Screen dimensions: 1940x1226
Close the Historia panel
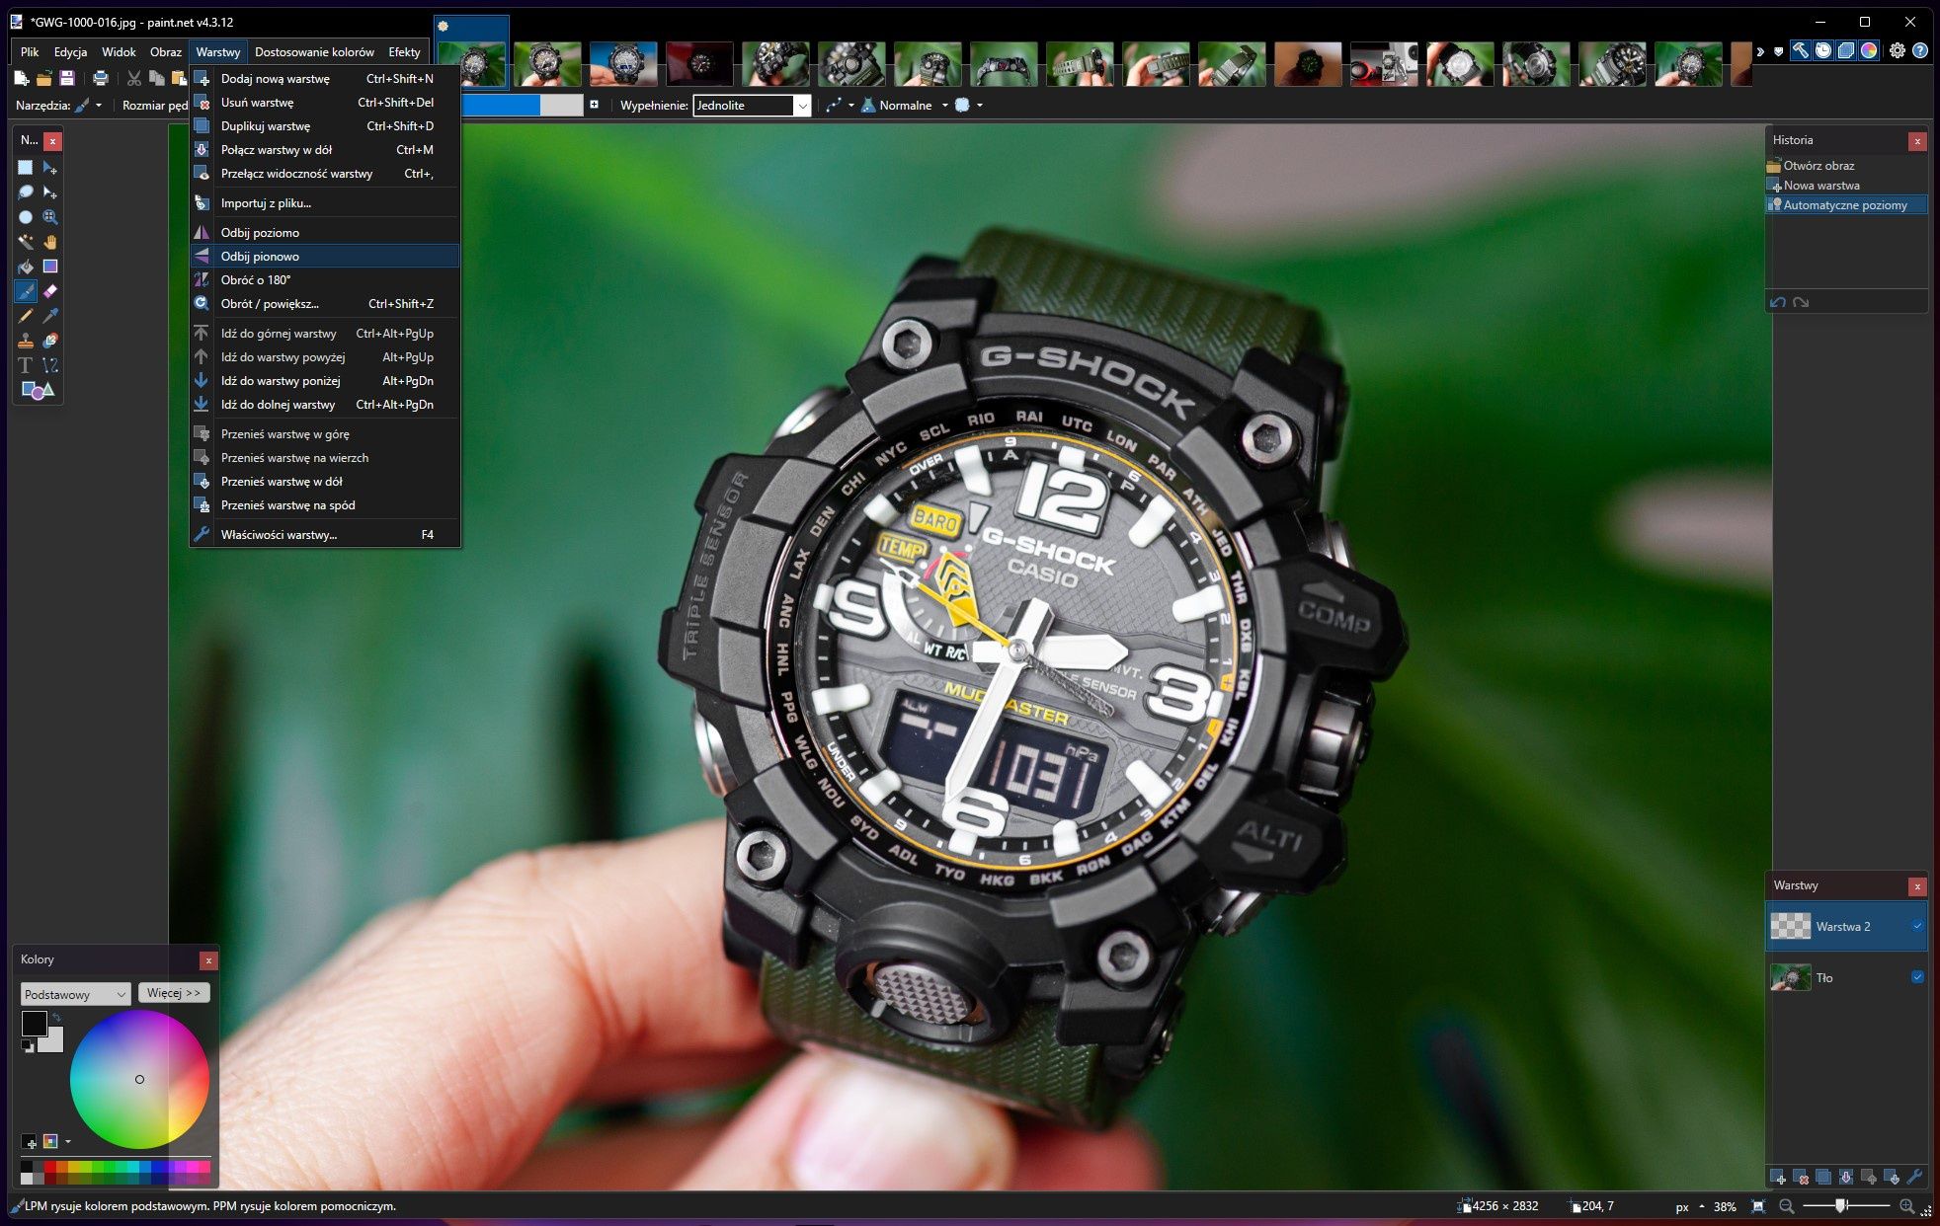point(1917,141)
